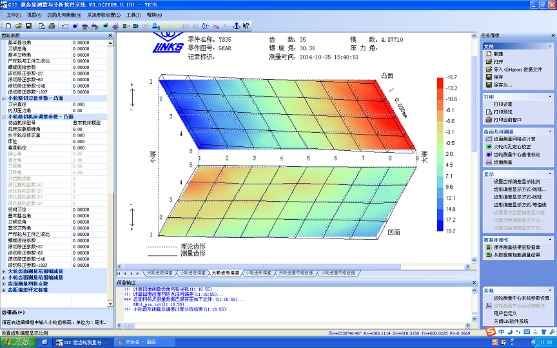Click the New file toolbar icon
Screen dimensions: 557x348
[9, 26]
